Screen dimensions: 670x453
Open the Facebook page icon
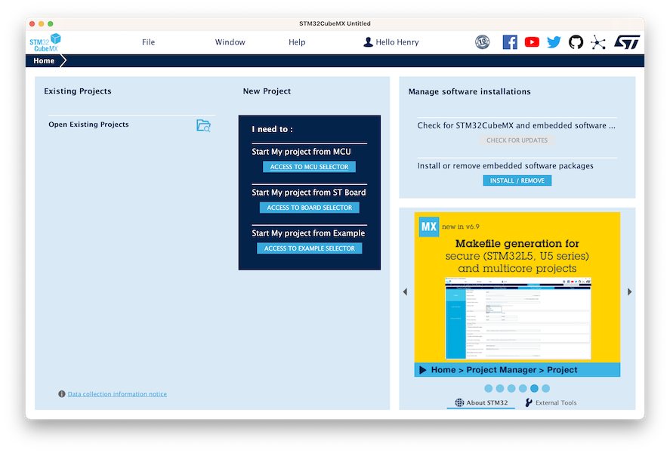point(510,42)
